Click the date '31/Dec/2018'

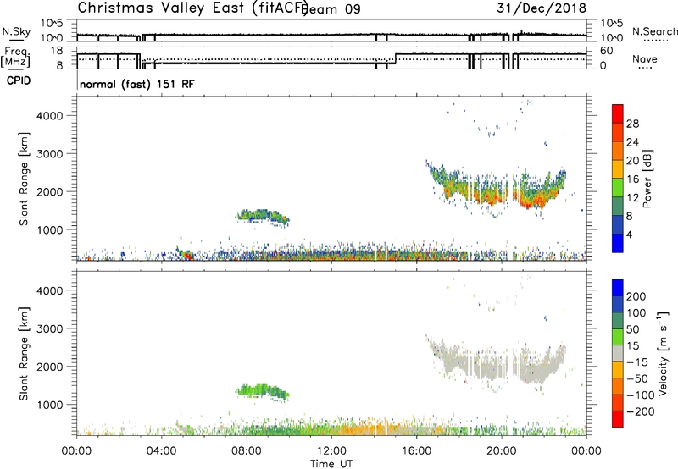click(542, 8)
